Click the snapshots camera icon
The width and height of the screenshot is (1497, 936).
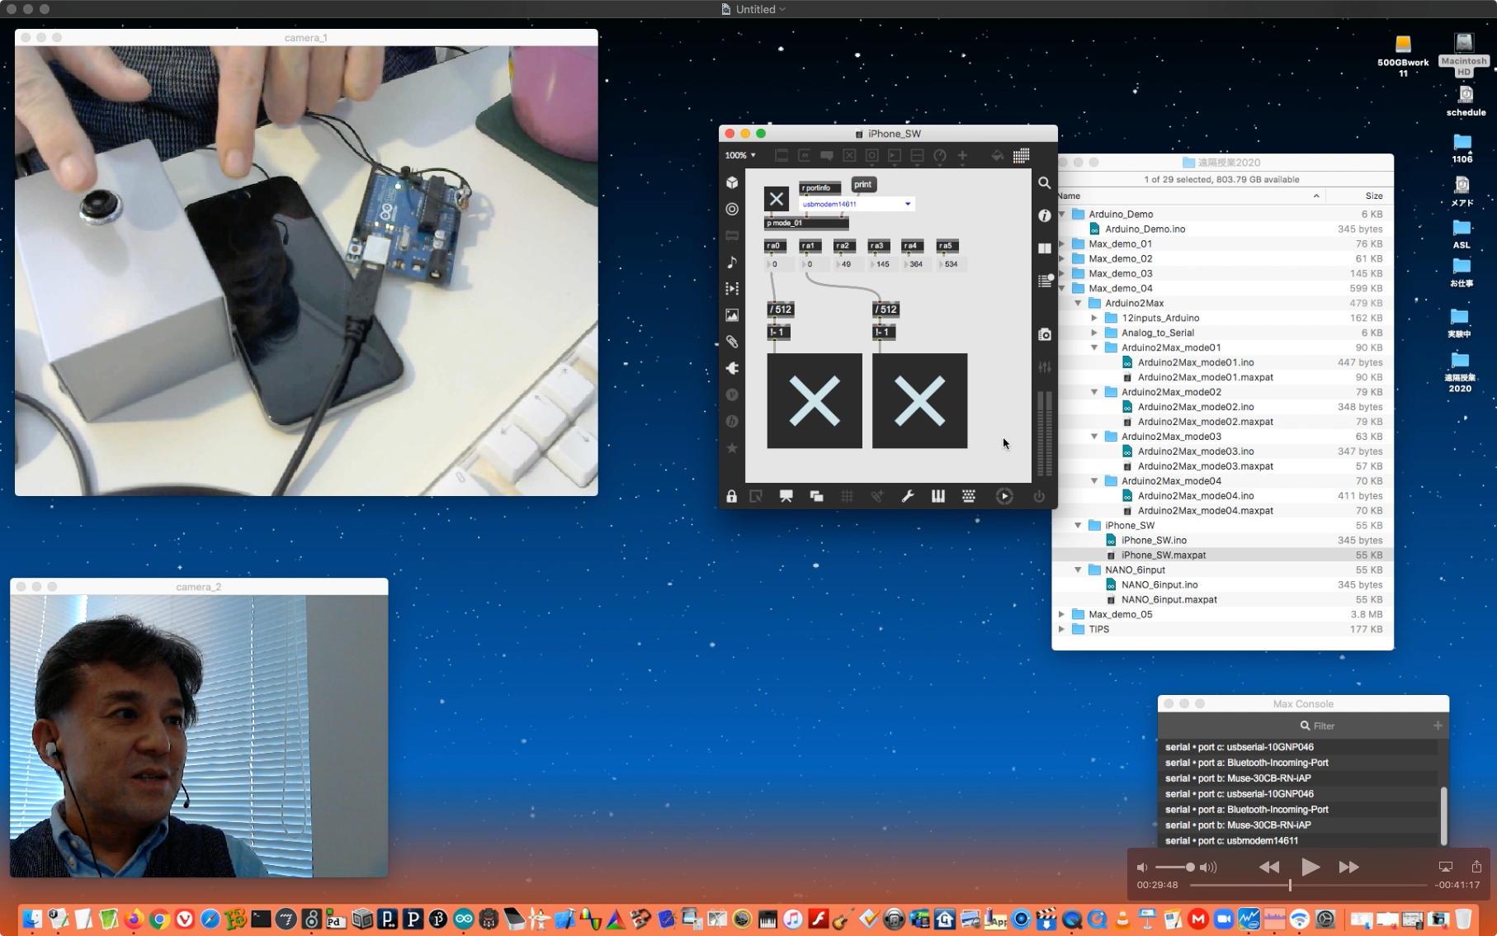(1045, 334)
